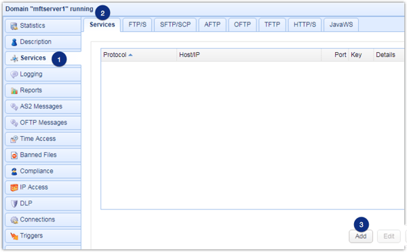Click the Reports bar chart icon
The image size is (407, 252).
[x=14, y=91]
